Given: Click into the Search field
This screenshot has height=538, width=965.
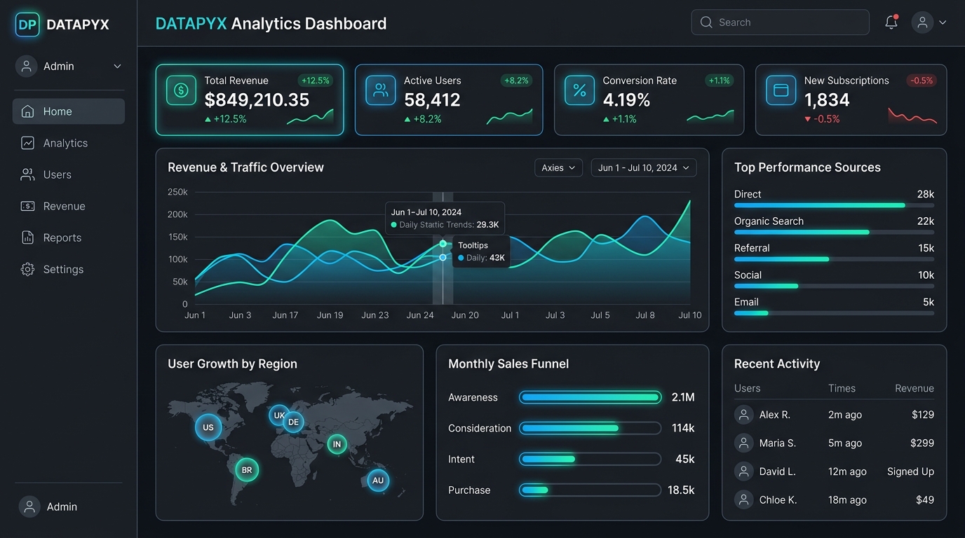Looking at the screenshot, I should (x=780, y=22).
